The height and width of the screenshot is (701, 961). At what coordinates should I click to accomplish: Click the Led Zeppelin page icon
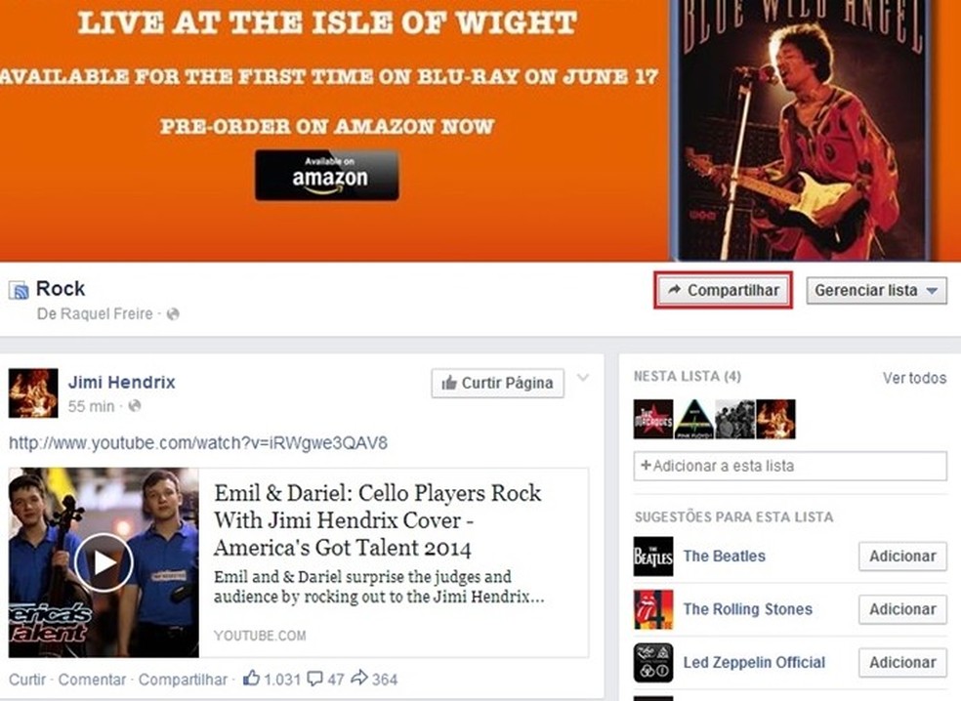[653, 662]
